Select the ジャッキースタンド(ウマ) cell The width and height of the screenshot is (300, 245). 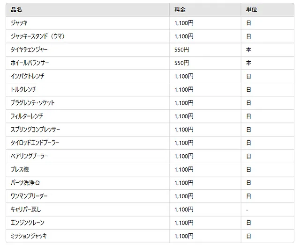coord(40,36)
